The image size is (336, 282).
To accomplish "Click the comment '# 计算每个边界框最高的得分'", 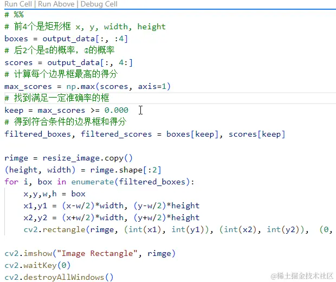I will pos(61,74).
